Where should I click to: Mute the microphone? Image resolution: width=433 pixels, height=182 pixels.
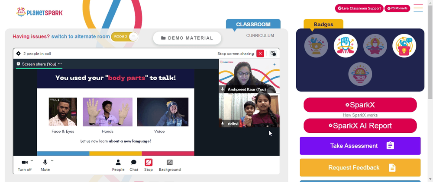45,165
